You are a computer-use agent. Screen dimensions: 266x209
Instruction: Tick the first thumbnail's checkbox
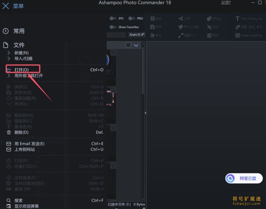tap(113, 53)
